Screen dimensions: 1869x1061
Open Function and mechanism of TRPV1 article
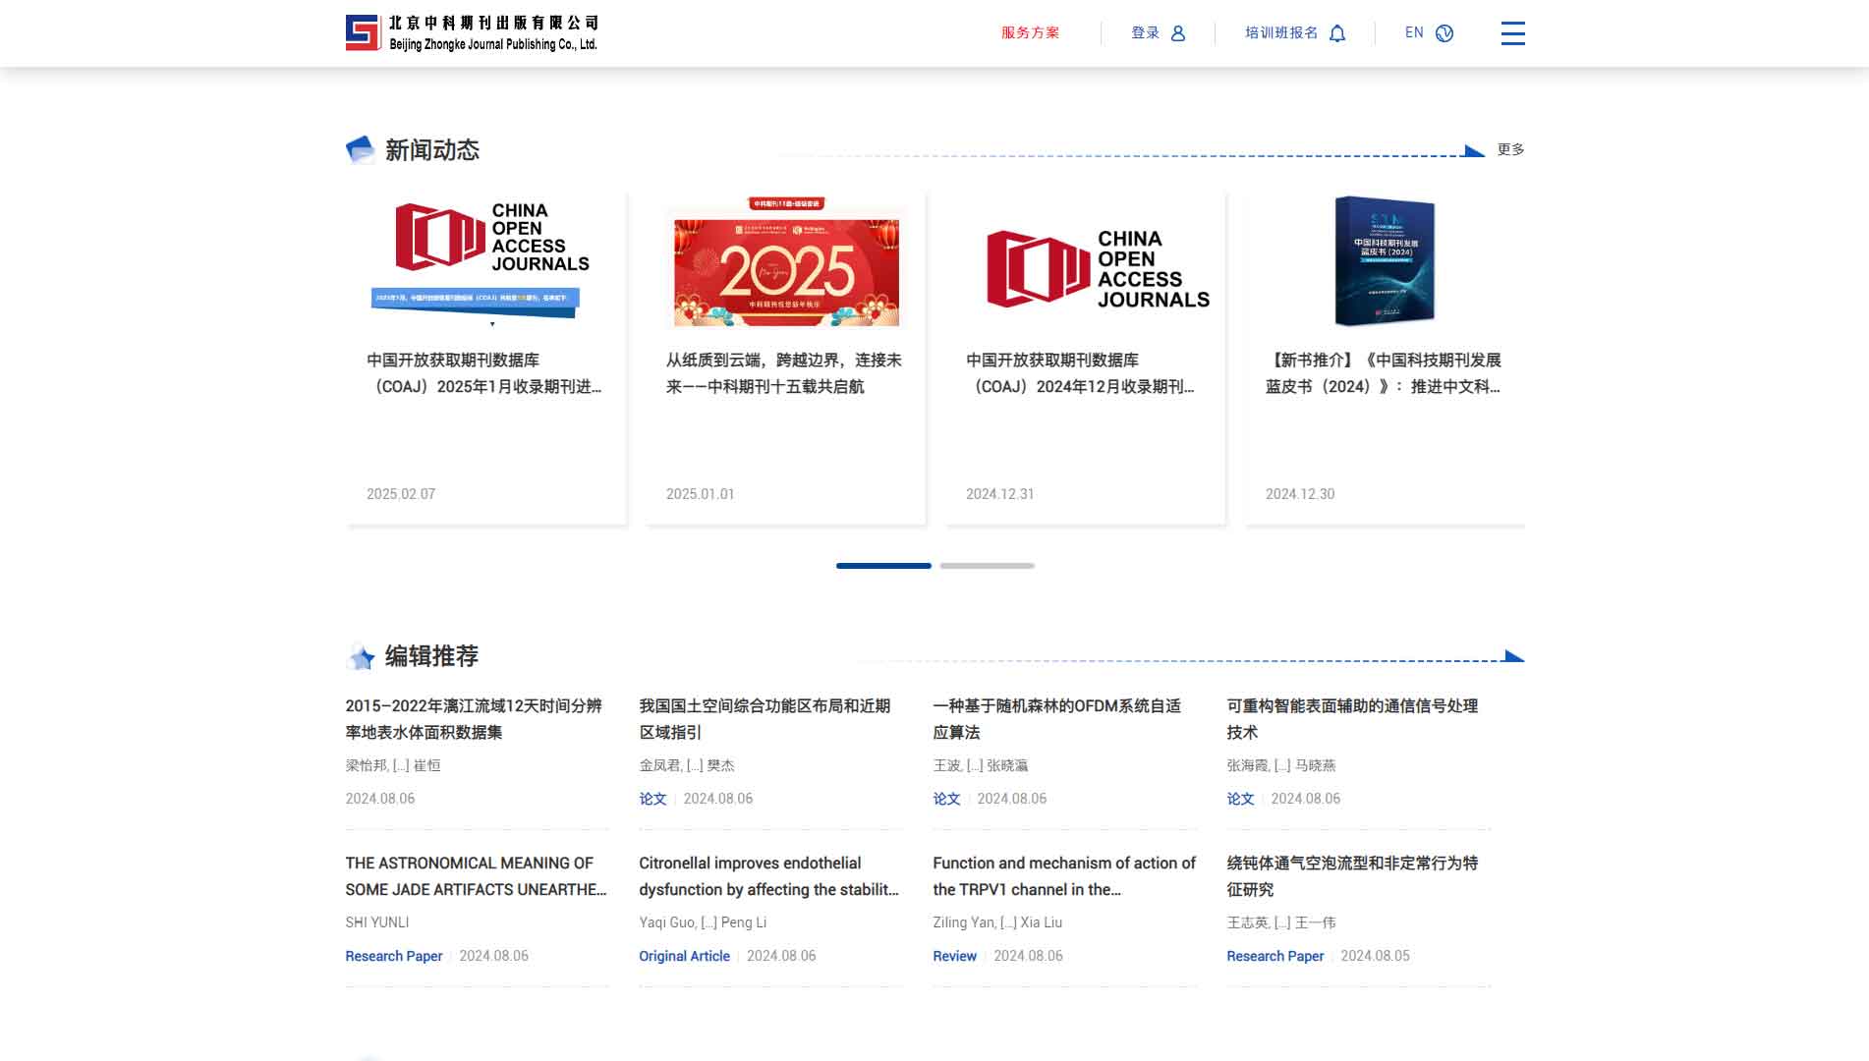1064,876
